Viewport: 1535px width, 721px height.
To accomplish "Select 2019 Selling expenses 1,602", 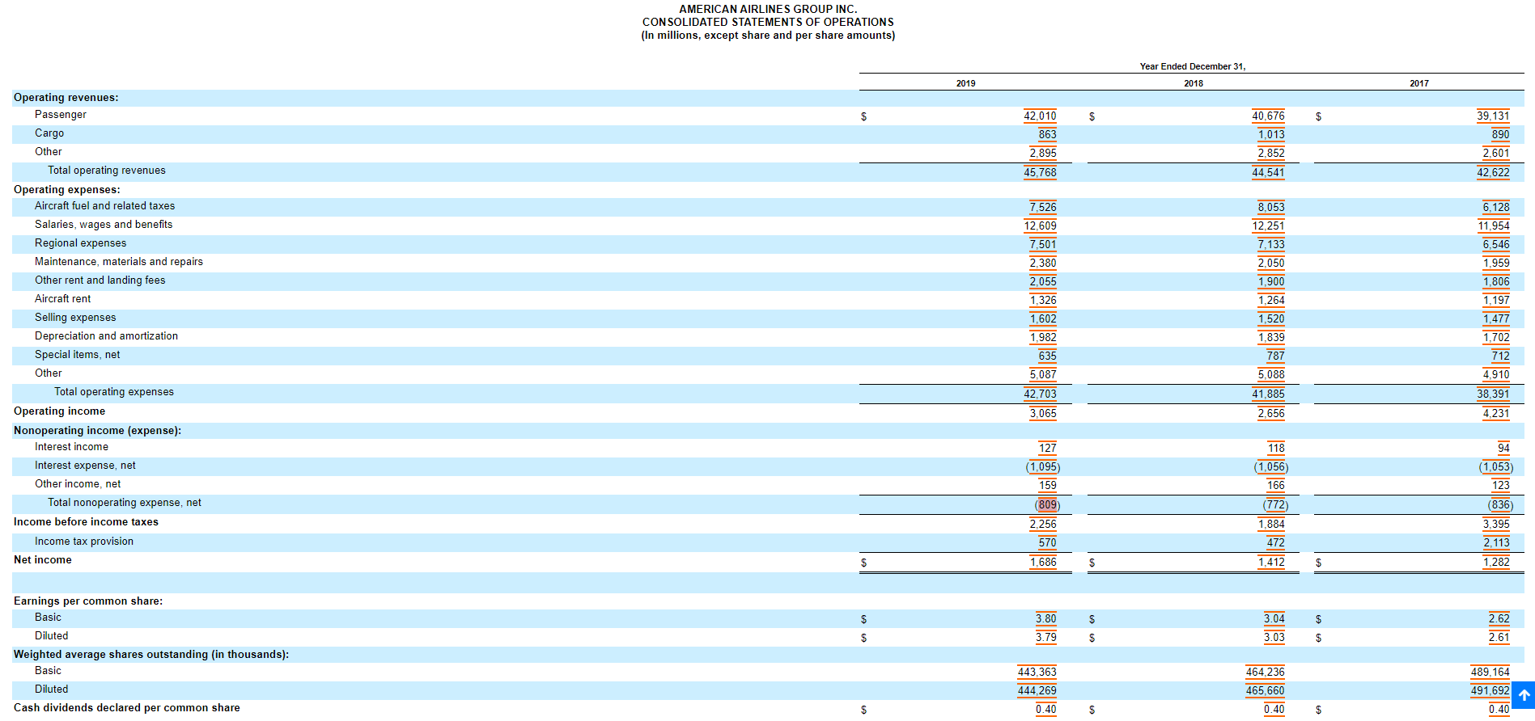I will (1043, 319).
